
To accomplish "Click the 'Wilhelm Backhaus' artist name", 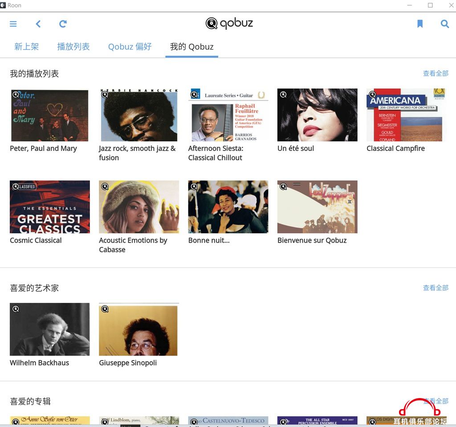I will (40, 363).
